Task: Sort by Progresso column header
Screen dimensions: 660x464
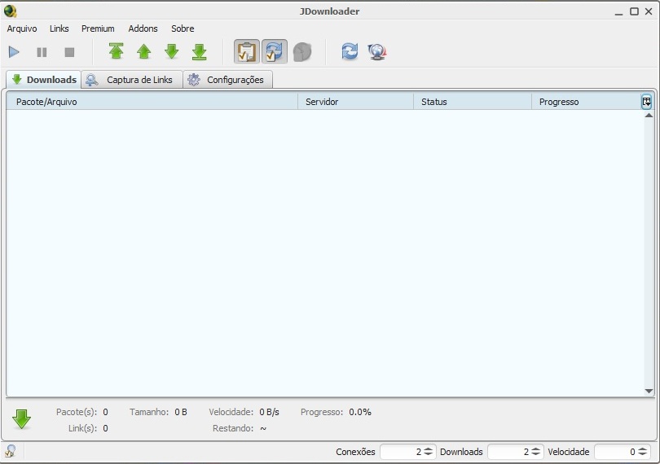Action: 586,102
